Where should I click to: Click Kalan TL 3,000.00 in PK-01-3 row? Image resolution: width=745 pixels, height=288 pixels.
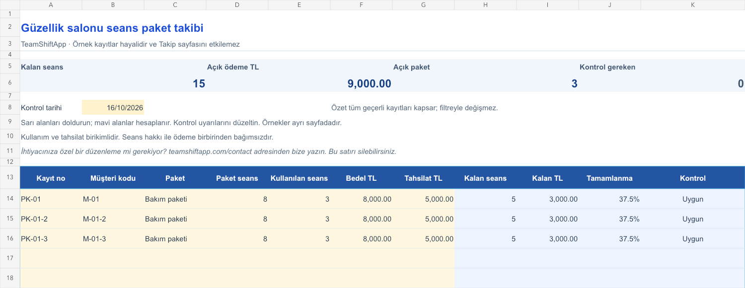(563, 239)
